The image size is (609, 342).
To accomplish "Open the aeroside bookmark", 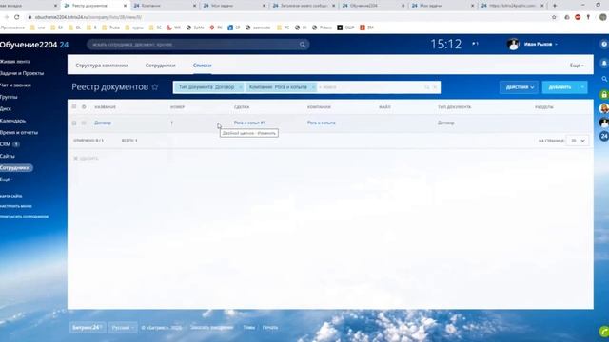I will 258,28.
